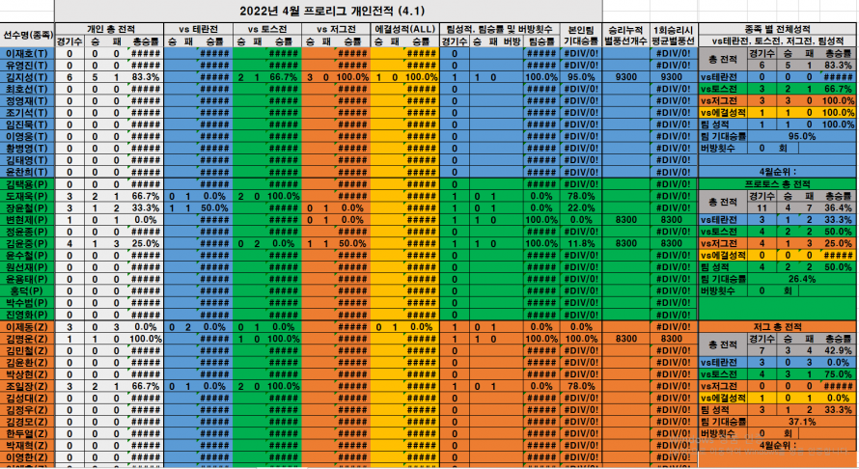Click player name cell 윤찬희(T)
859x469 pixels.
27,172
